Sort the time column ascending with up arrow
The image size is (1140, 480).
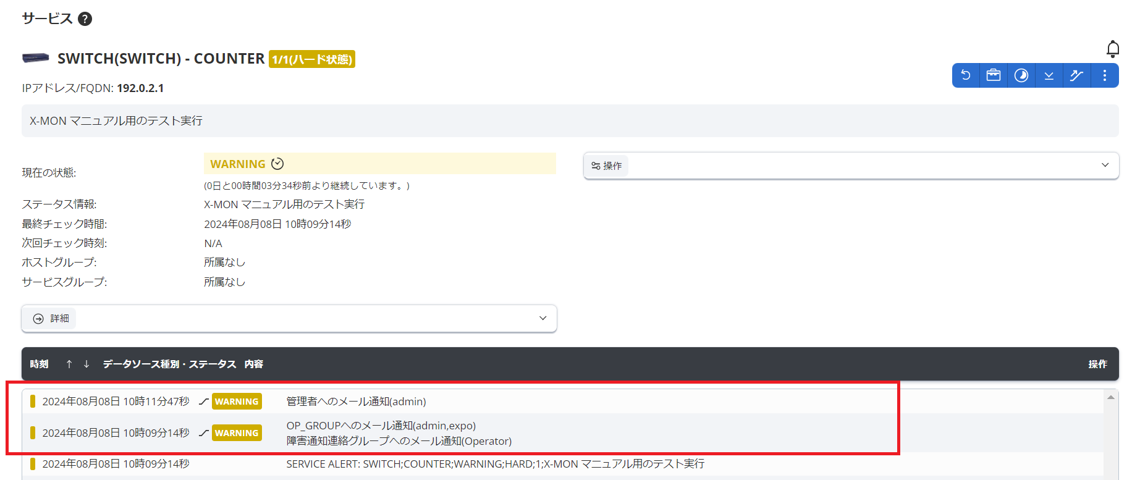[x=69, y=364]
